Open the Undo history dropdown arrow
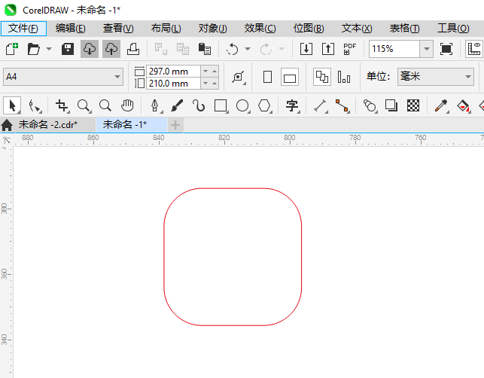The height and width of the screenshot is (378, 484). (x=248, y=49)
